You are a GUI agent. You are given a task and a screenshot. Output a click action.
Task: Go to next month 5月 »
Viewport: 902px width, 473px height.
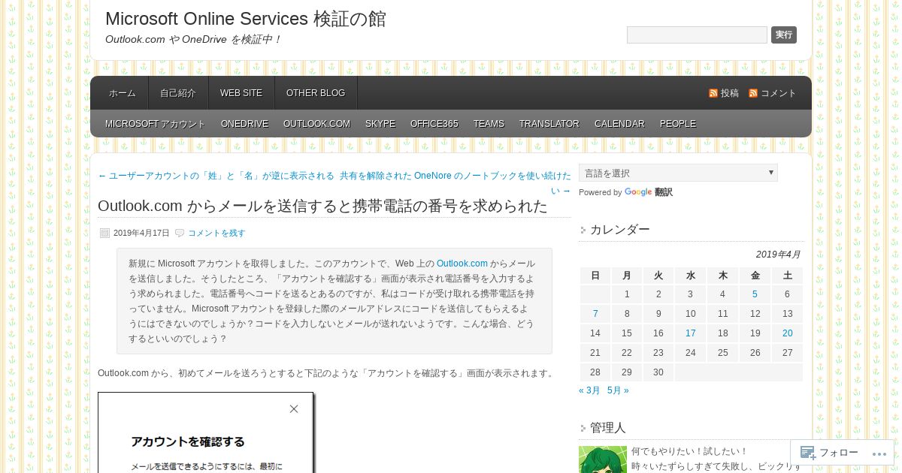[x=618, y=390]
